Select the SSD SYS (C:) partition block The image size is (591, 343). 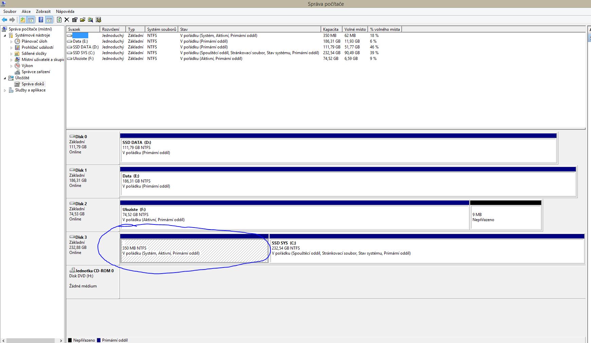426,251
